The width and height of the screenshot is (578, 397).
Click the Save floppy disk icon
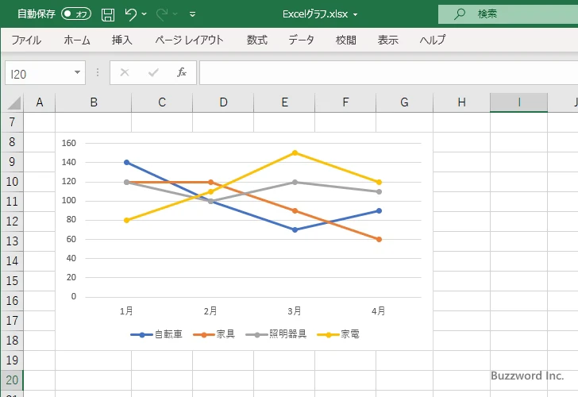coord(108,14)
